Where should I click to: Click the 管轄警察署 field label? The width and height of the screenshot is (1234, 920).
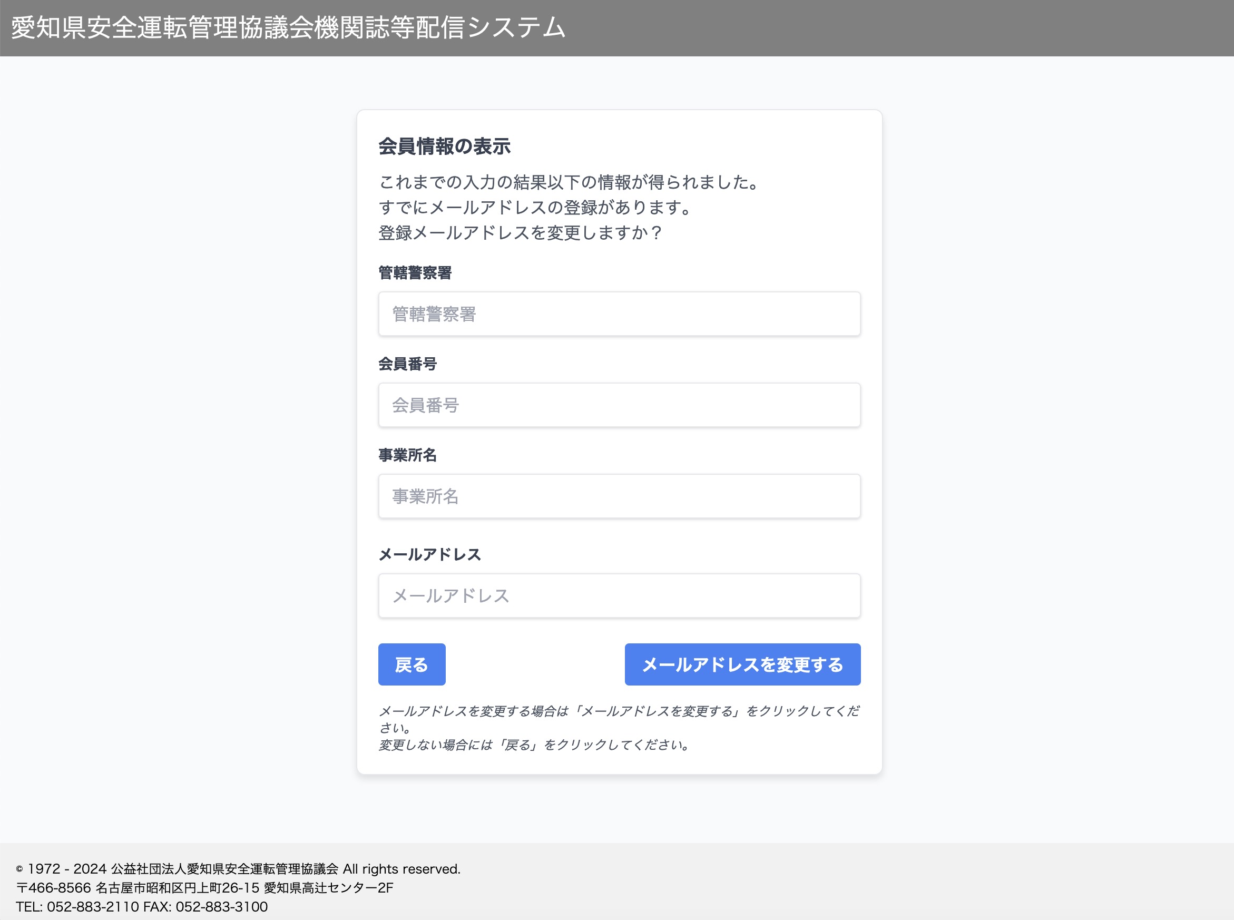415,273
